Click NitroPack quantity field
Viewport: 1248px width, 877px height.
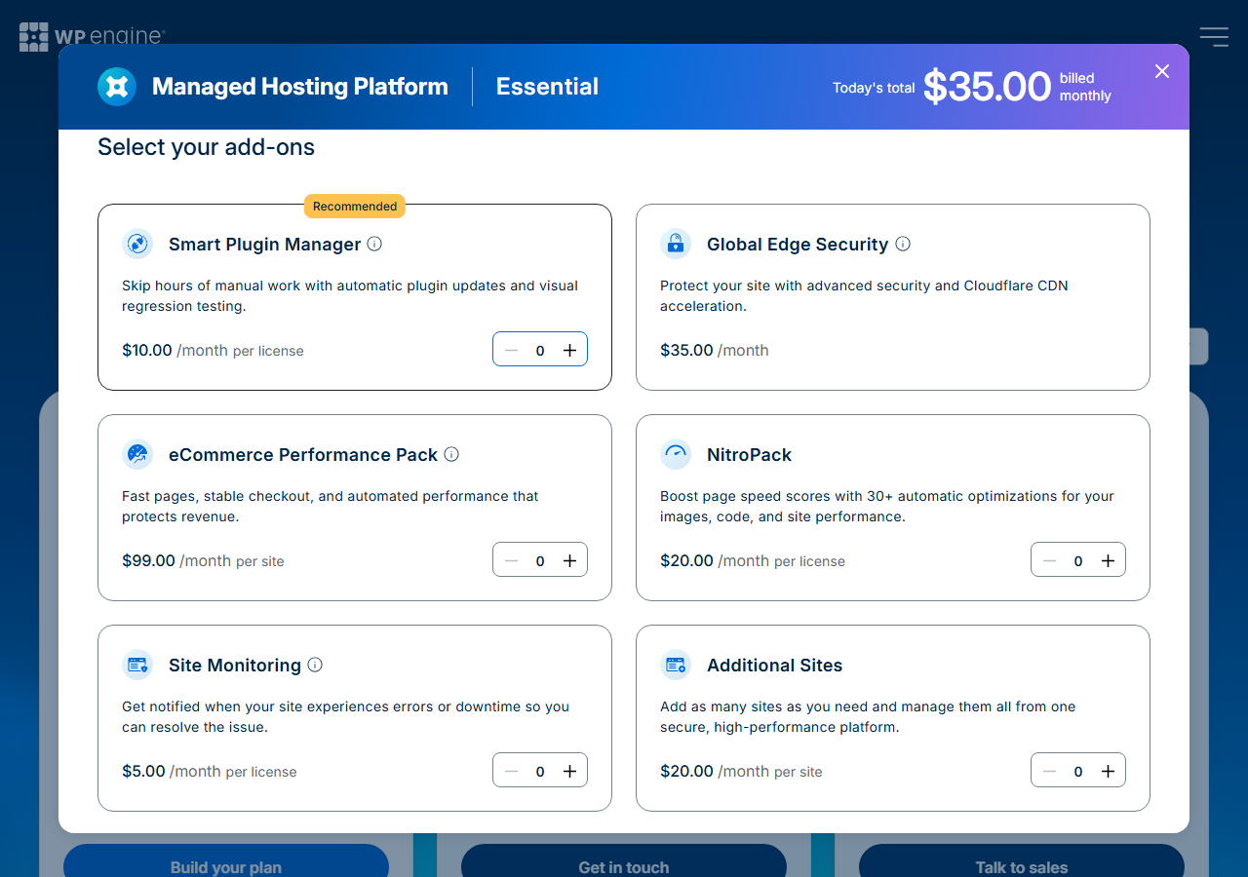(x=1078, y=560)
